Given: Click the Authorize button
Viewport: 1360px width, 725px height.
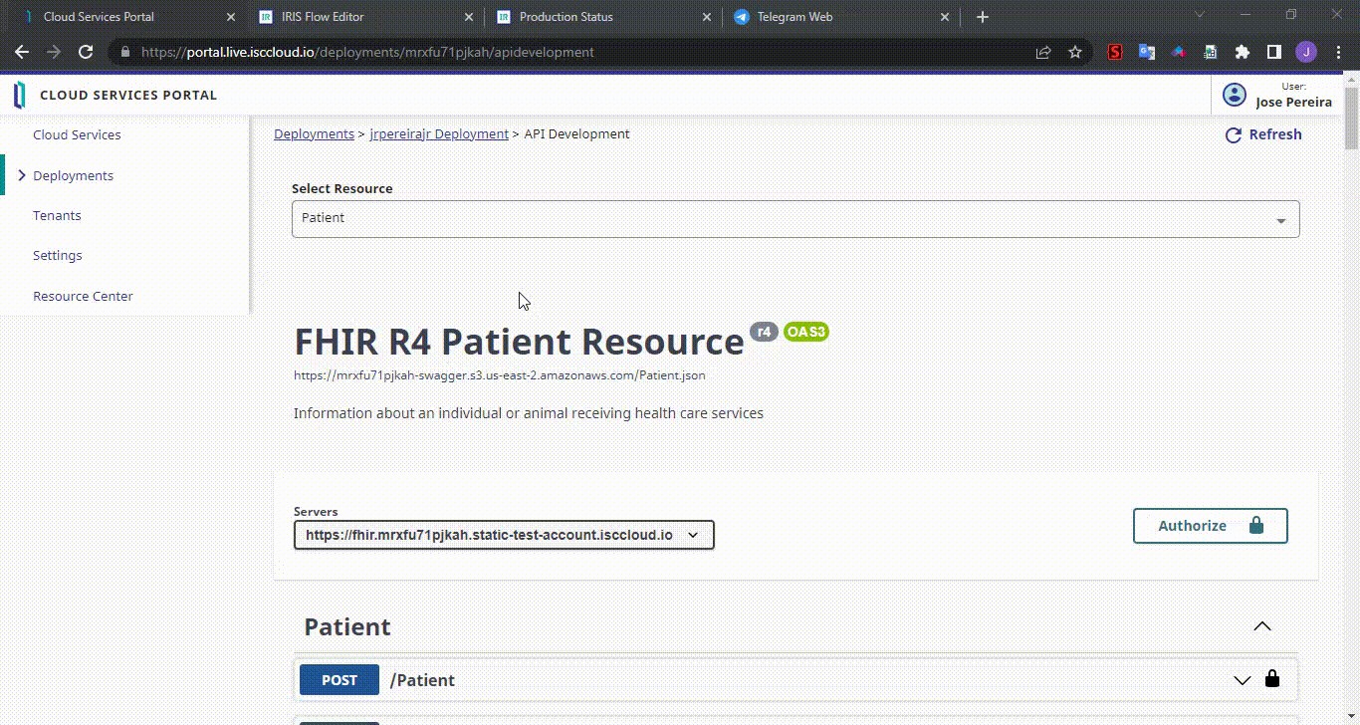Looking at the screenshot, I should click(1210, 526).
